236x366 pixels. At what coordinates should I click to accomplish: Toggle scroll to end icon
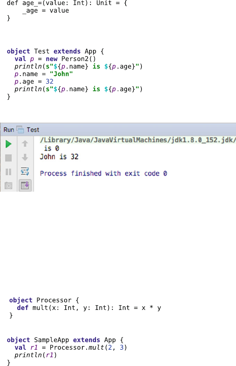point(25,185)
